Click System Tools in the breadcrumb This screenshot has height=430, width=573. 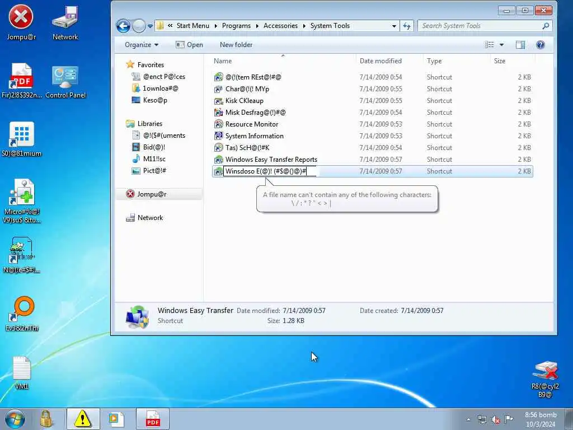click(x=330, y=26)
